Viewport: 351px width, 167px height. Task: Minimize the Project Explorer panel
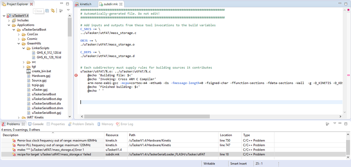click(61, 4)
